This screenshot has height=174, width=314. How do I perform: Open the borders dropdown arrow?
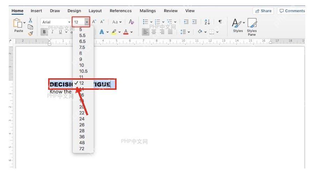(x=217, y=32)
